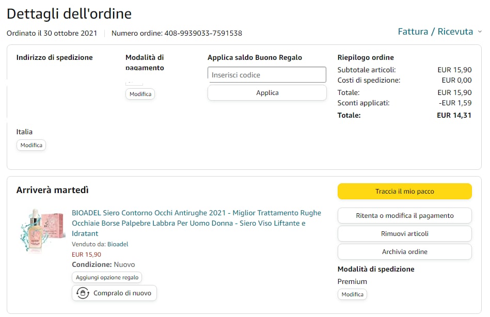Click Ritenta o modifica il pagamento
The image size is (490, 317).
[404, 216]
